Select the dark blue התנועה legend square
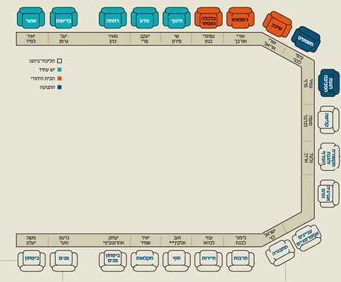 coord(60,87)
